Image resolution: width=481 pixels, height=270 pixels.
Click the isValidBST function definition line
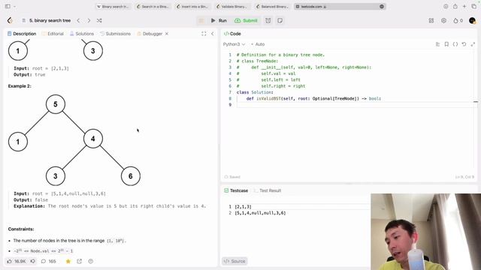tap(313, 98)
